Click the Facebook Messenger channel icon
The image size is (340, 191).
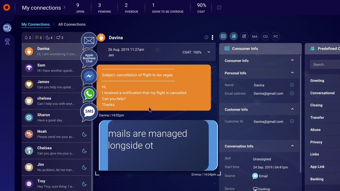[x=89, y=76]
